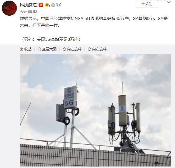Click the magnifier icon beside 查看大图

pyautogui.click(x=39, y=49)
